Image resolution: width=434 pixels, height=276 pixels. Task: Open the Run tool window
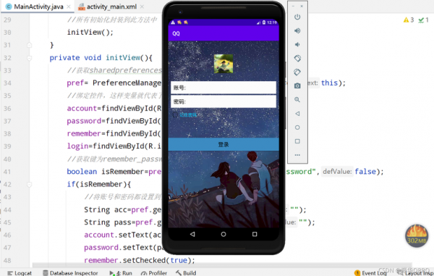click(x=121, y=273)
